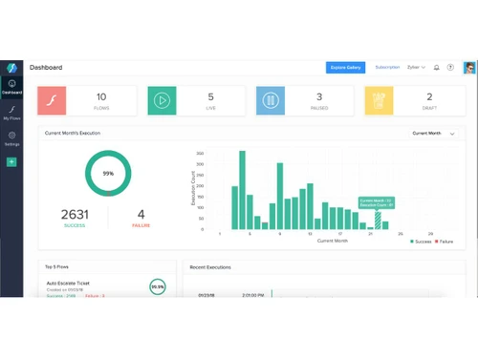Open the Dashboard sidebar item

pos(11,87)
